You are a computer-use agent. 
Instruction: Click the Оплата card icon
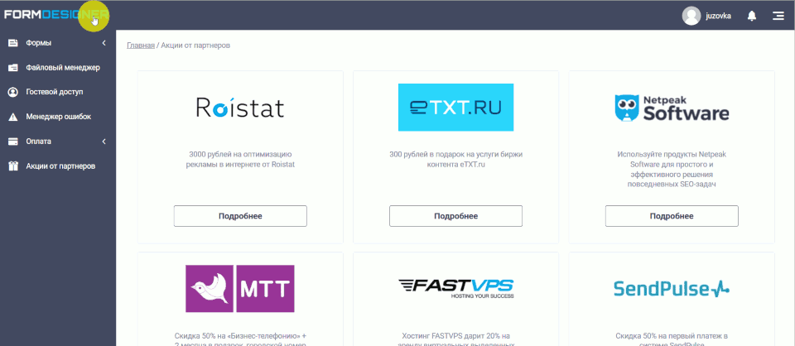[x=12, y=142]
